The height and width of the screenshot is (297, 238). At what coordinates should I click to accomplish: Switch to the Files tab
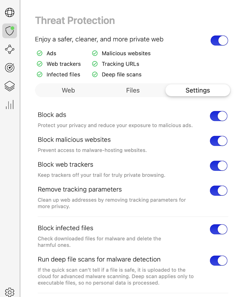[133, 90]
